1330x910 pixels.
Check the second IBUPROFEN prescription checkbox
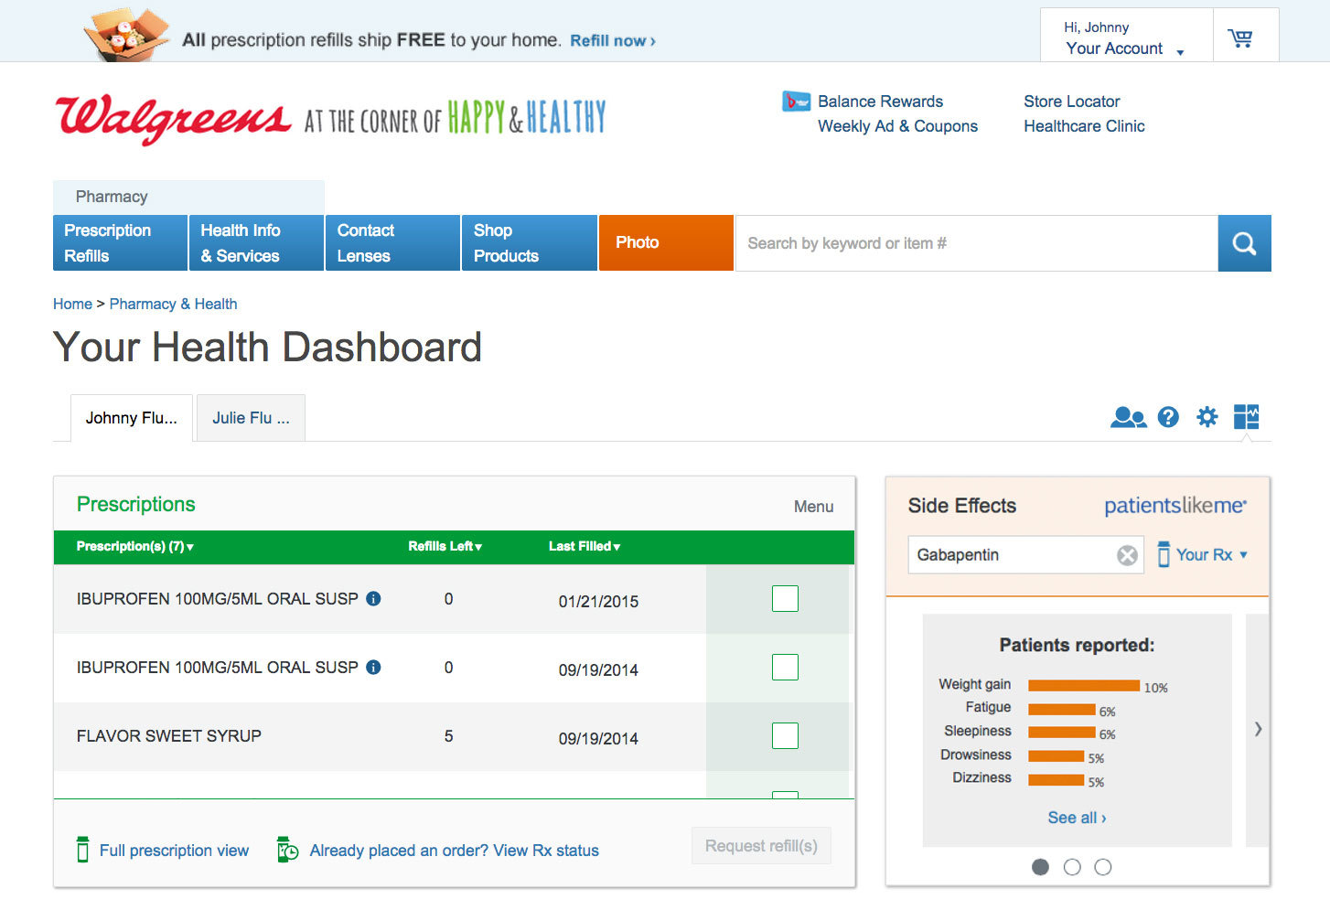(785, 667)
